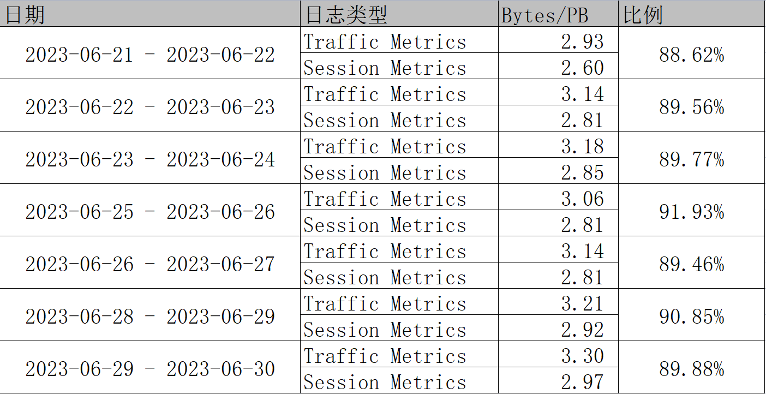Click the 2.93 Traffic Metrics value

pyautogui.click(x=582, y=41)
